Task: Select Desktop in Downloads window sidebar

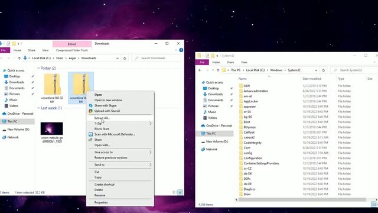Action: pyautogui.click(x=14, y=76)
